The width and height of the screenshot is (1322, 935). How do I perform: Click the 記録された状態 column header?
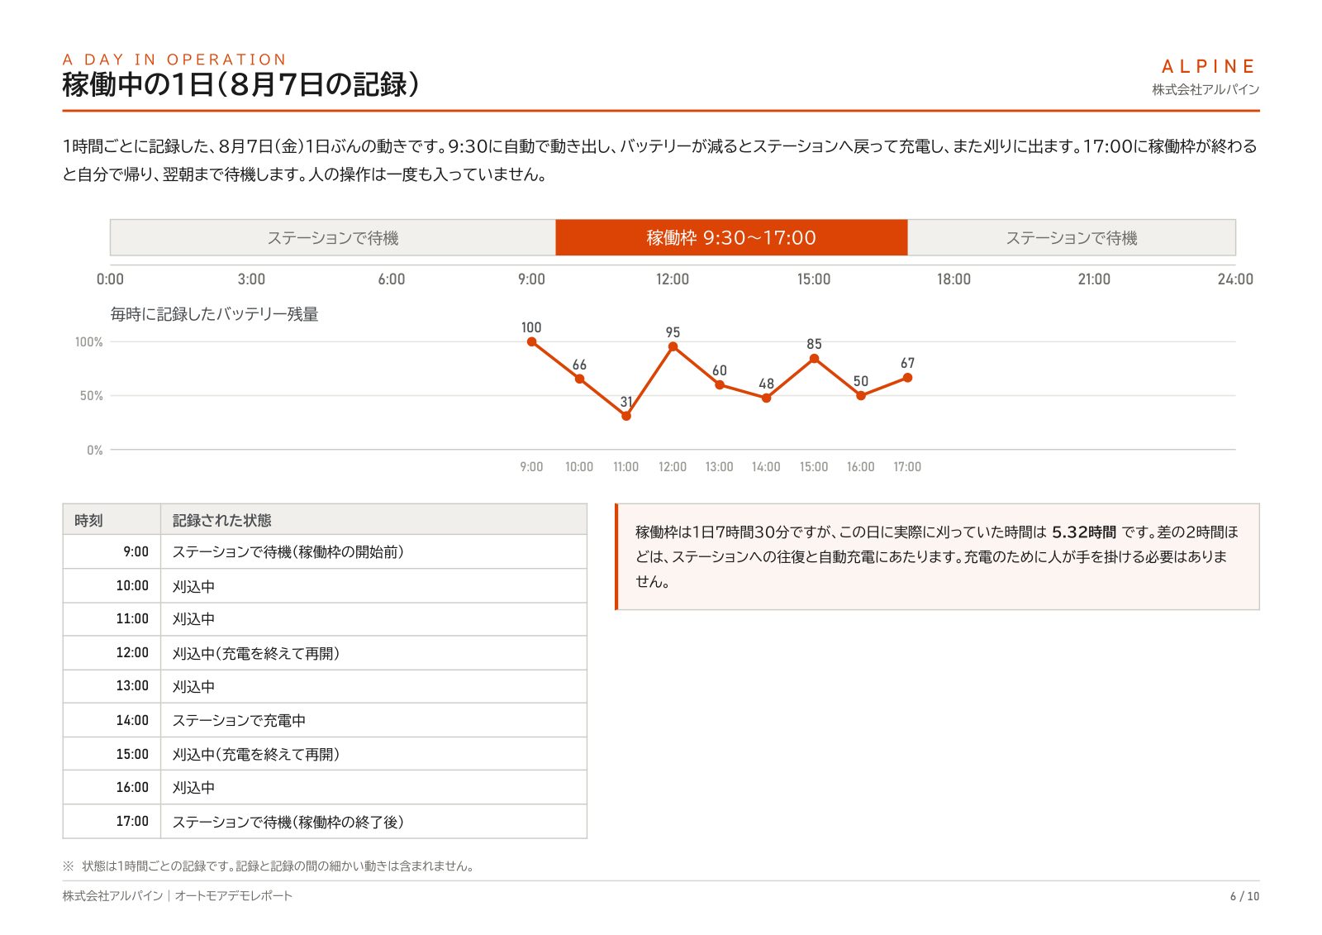point(373,520)
